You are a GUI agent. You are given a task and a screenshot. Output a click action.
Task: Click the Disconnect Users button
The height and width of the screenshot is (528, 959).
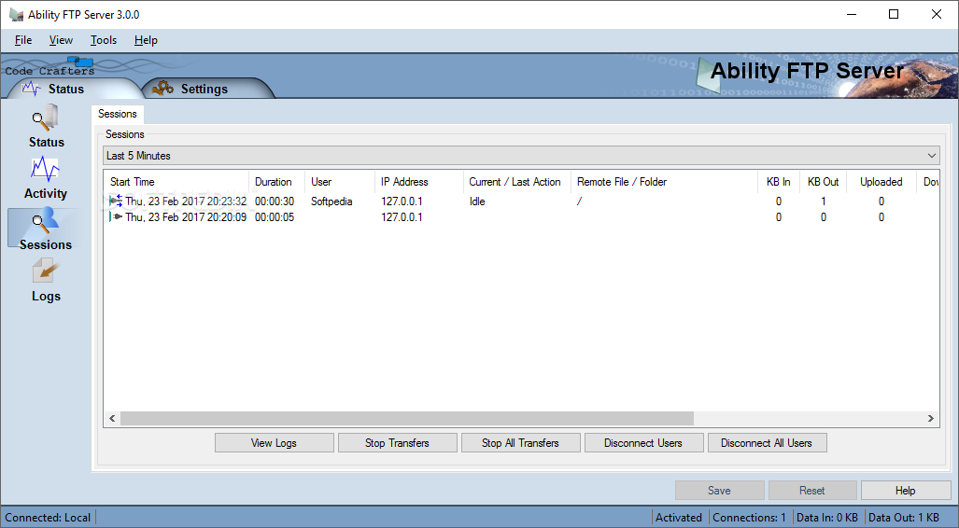pyautogui.click(x=643, y=443)
